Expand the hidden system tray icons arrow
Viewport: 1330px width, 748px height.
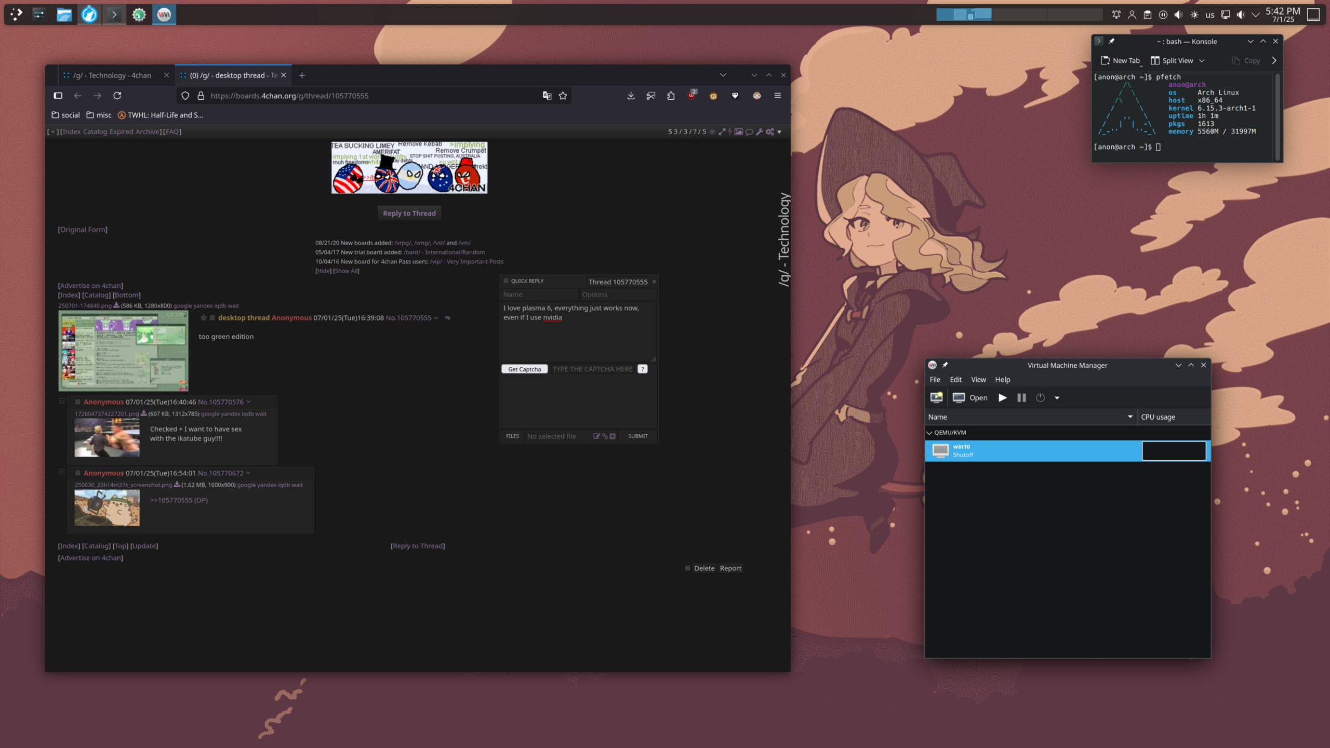(x=1256, y=15)
